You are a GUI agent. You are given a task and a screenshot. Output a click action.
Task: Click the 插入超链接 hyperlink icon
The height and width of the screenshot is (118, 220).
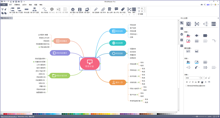click(x=96, y=9)
